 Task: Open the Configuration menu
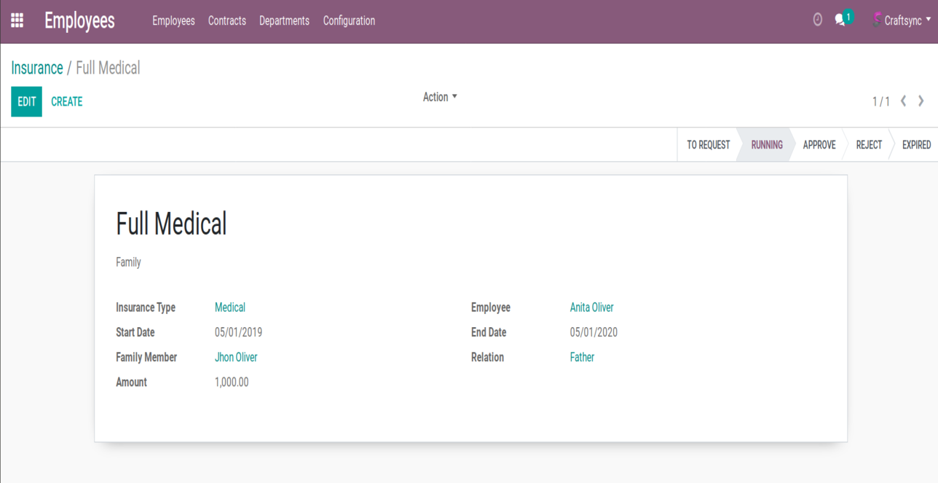[349, 21]
